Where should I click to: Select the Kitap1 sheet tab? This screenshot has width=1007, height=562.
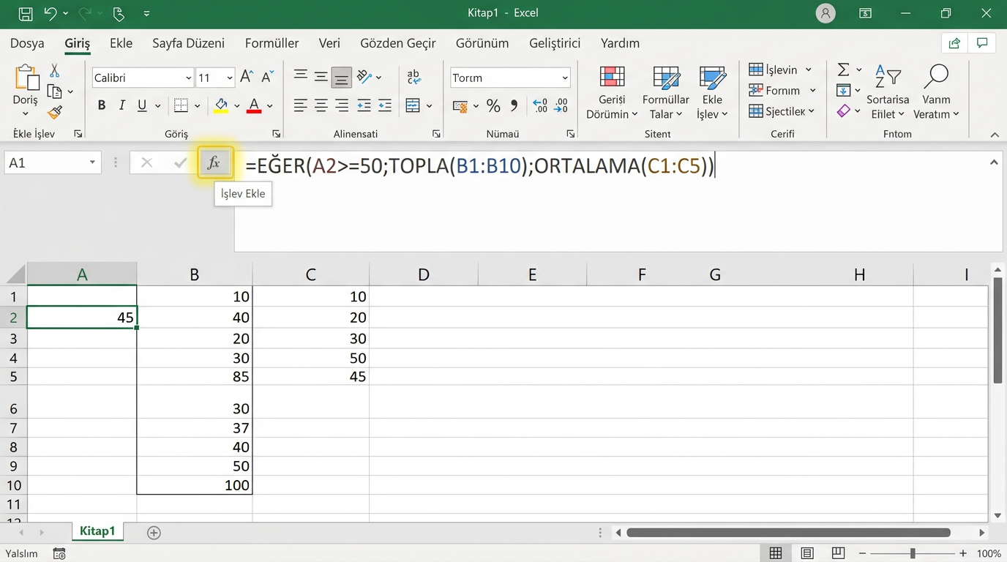click(97, 531)
